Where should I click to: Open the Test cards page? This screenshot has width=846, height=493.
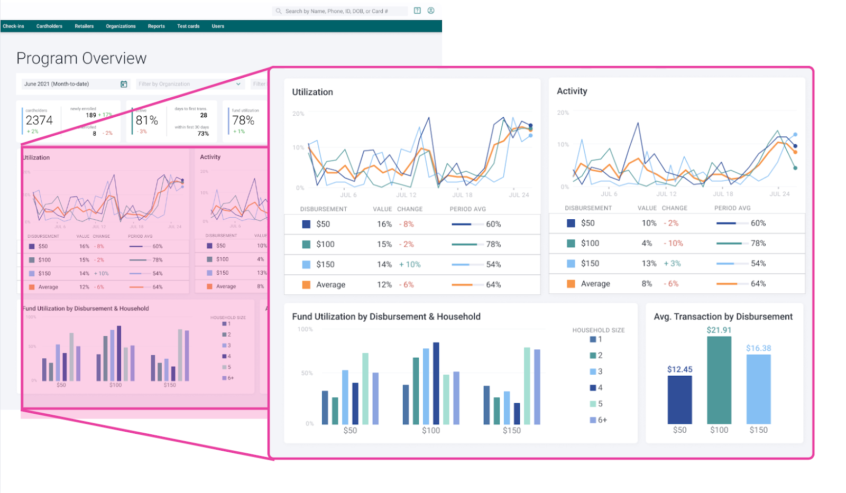coord(188,26)
